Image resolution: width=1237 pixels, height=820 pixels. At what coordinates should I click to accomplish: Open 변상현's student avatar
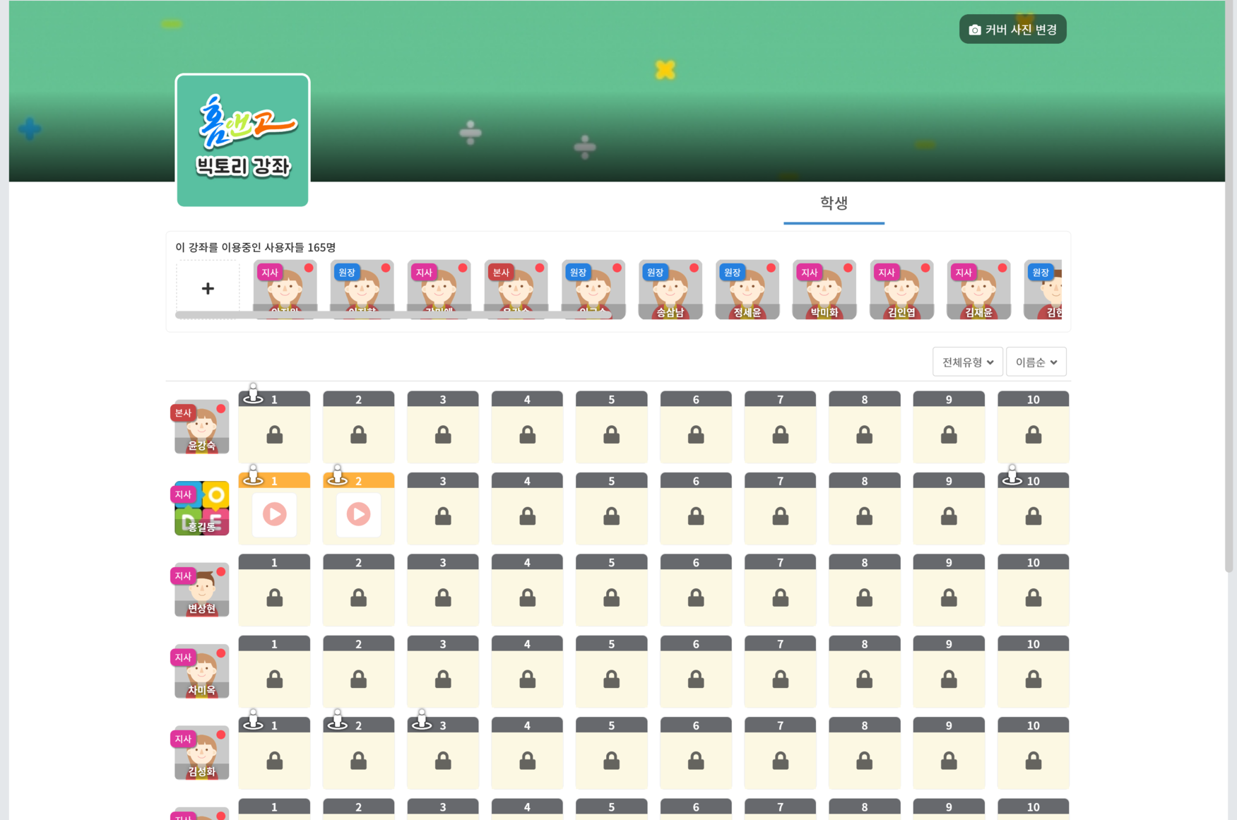tap(202, 590)
